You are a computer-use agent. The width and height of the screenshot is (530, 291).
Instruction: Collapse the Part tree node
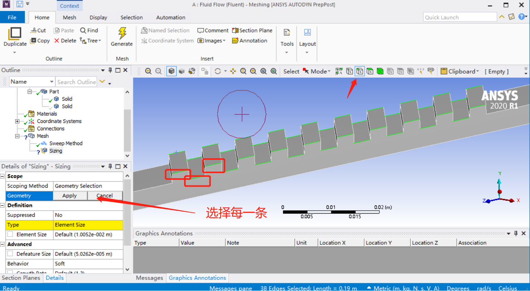click(30, 91)
